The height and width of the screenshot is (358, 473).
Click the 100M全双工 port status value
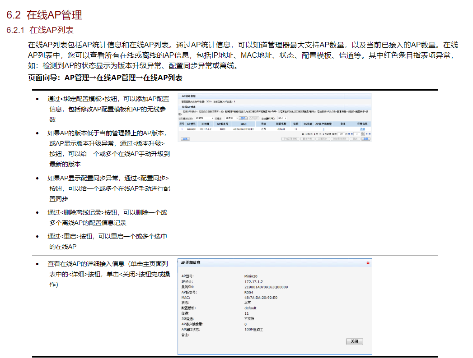click(x=254, y=330)
